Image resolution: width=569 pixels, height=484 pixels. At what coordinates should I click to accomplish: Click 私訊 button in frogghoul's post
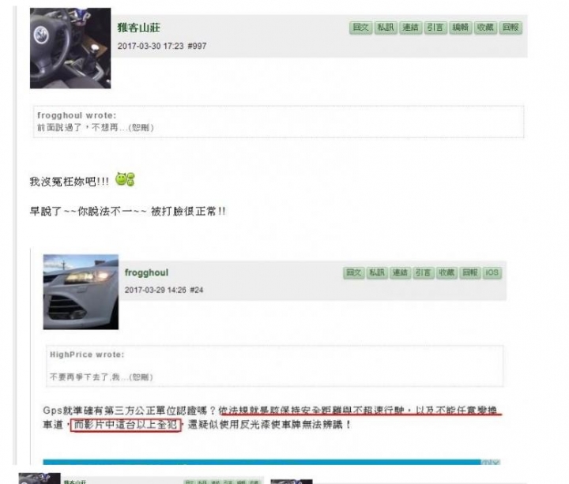377,272
